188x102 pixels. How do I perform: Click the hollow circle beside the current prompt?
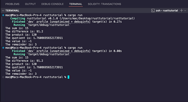[3, 77]
